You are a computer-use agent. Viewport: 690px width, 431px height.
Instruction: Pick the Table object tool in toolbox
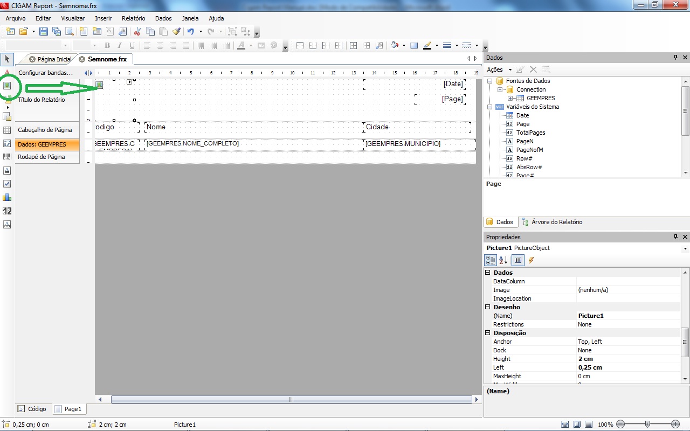click(7, 130)
